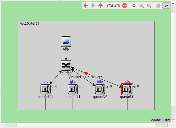Stop the simulation with STOP icon
176x128 pixels.
pyautogui.click(x=125, y=5)
